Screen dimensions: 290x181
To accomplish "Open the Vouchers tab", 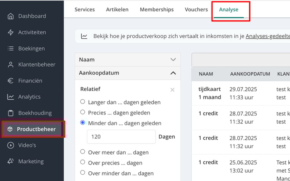I will (x=196, y=9).
